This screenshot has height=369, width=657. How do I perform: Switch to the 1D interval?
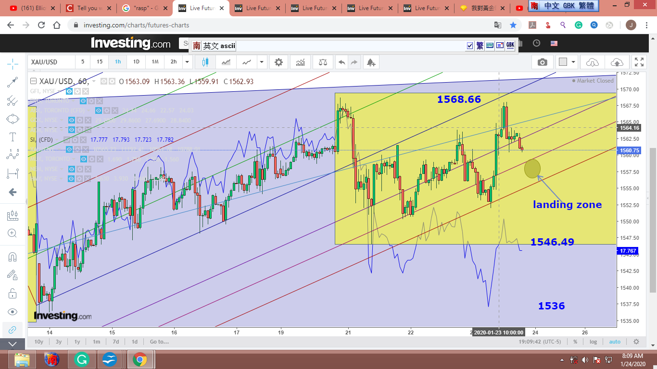(x=136, y=62)
